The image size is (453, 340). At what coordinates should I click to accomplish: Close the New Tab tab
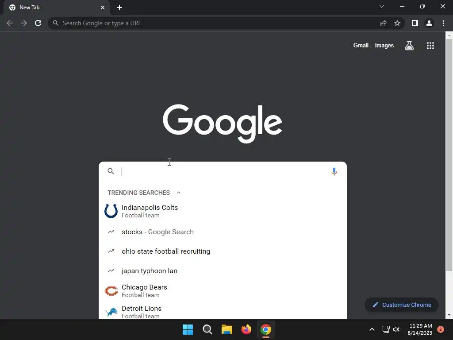[103, 8]
